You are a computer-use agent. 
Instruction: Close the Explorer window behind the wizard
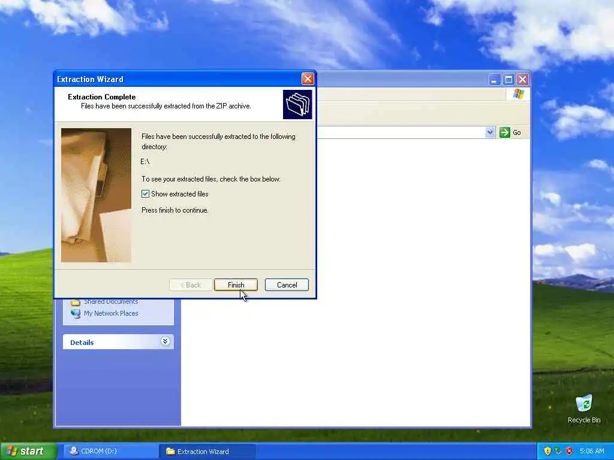click(522, 80)
